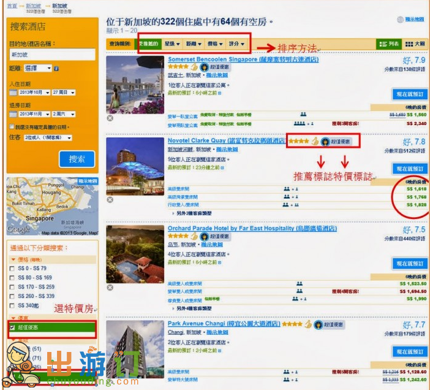Open Park Avenue Changi hotel link
Screen dimensions: 430x390
click(224, 324)
